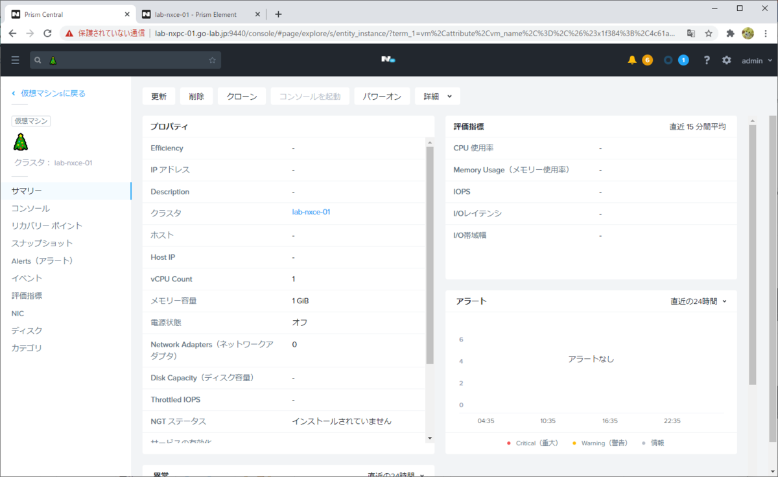Screen dimensions: 778x477
Task: Open the Chrome profile avatar
Action: (x=748, y=33)
